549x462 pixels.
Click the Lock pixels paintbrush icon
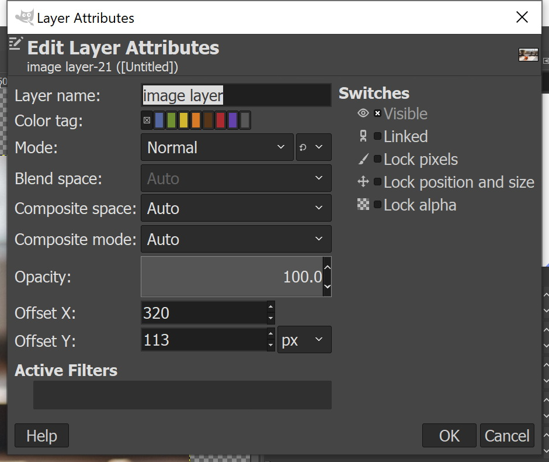coord(363,159)
